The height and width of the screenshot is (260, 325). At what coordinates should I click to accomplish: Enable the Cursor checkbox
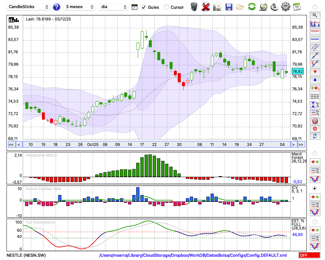166,7
